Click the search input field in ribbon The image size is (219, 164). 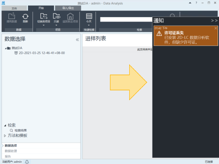click(126, 19)
